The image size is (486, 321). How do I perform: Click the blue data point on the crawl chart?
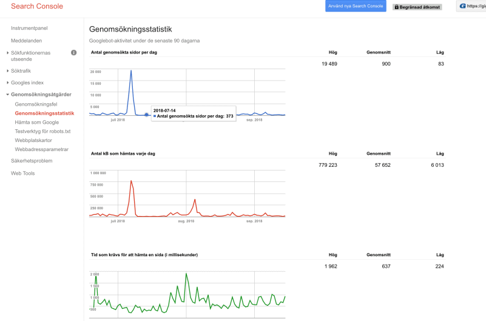click(146, 114)
